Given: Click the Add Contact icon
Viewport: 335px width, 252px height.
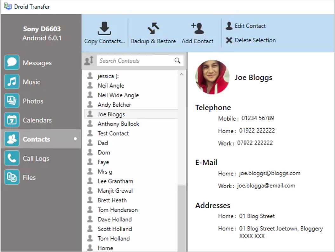Looking at the screenshot, I should (198, 28).
